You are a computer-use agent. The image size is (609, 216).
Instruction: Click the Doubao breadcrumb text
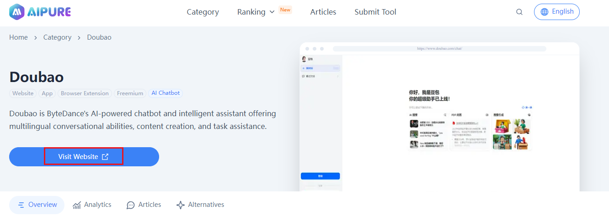coord(99,37)
